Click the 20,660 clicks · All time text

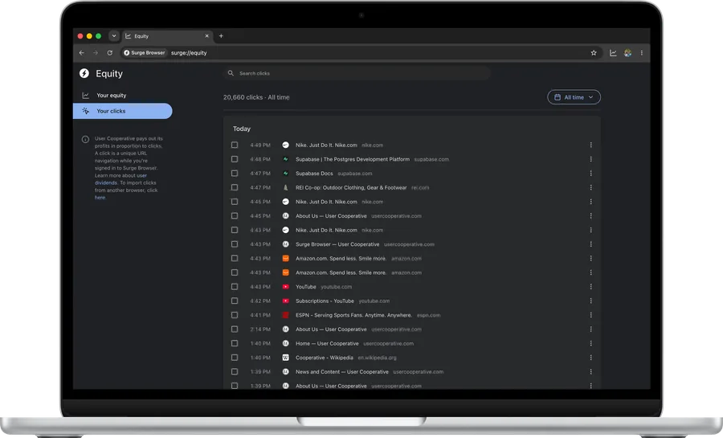256,97
